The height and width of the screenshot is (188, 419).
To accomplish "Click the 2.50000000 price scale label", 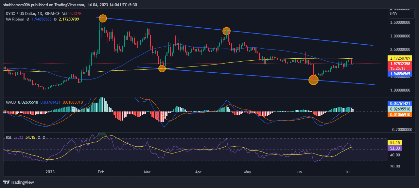I will [x=400, y=50].
